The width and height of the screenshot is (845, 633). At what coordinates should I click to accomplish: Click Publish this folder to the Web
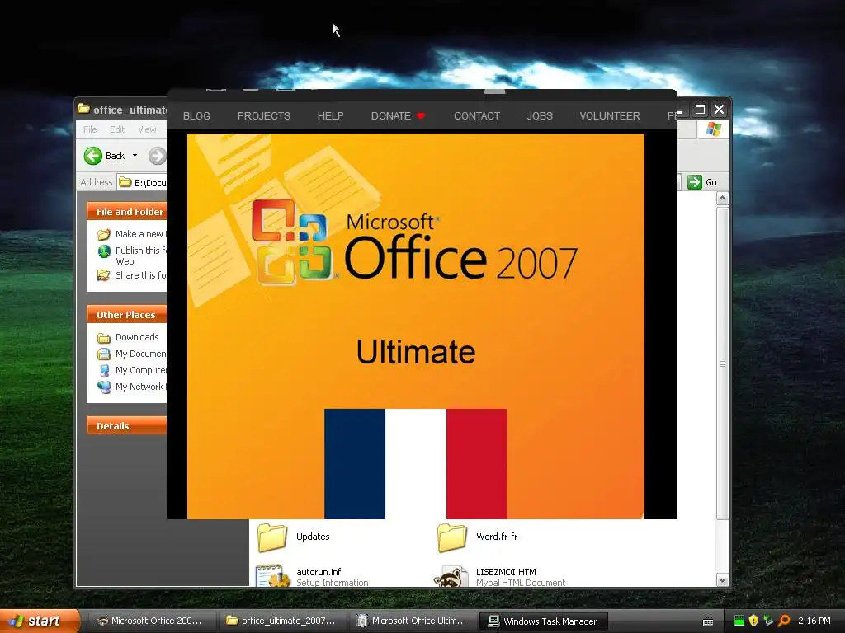pyautogui.click(x=140, y=256)
